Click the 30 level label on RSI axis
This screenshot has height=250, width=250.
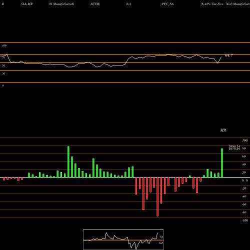[x=3, y=73]
